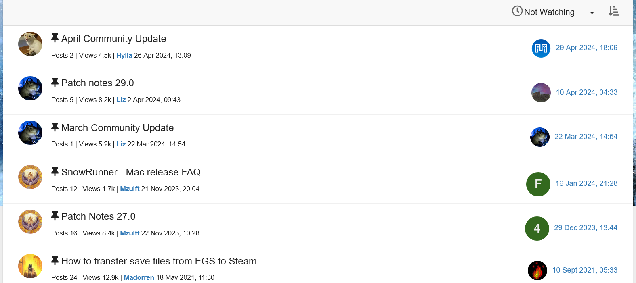Click the red flame avatar icon
The width and height of the screenshot is (636, 283).
pyautogui.click(x=537, y=271)
